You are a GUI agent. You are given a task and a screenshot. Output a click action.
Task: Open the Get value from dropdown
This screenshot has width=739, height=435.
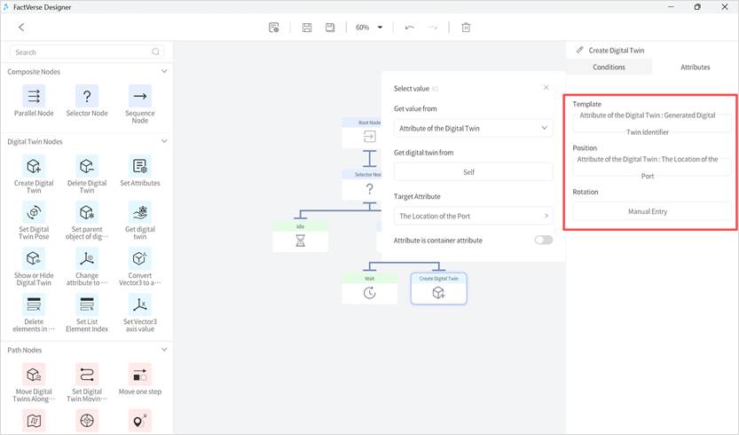473,129
